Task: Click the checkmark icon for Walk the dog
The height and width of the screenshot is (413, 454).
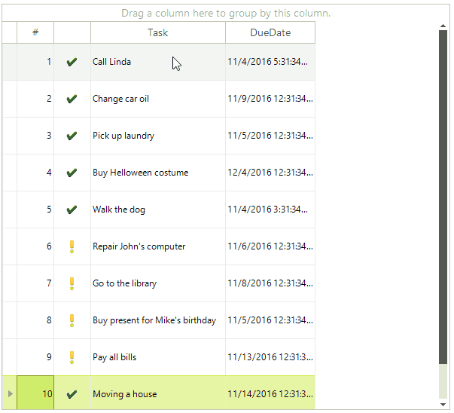Action: 72,210
